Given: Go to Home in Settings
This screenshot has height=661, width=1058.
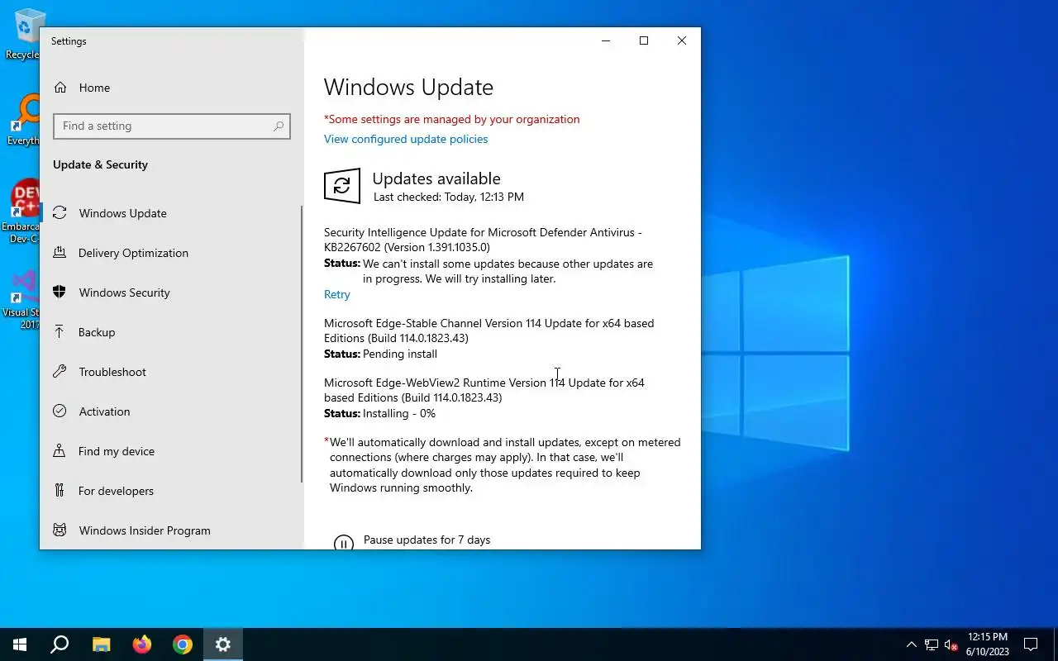Looking at the screenshot, I should pos(170,88).
